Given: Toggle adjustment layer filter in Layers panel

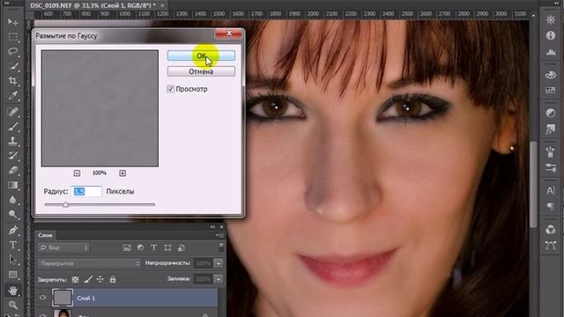Looking at the screenshot, I should click(140, 247).
